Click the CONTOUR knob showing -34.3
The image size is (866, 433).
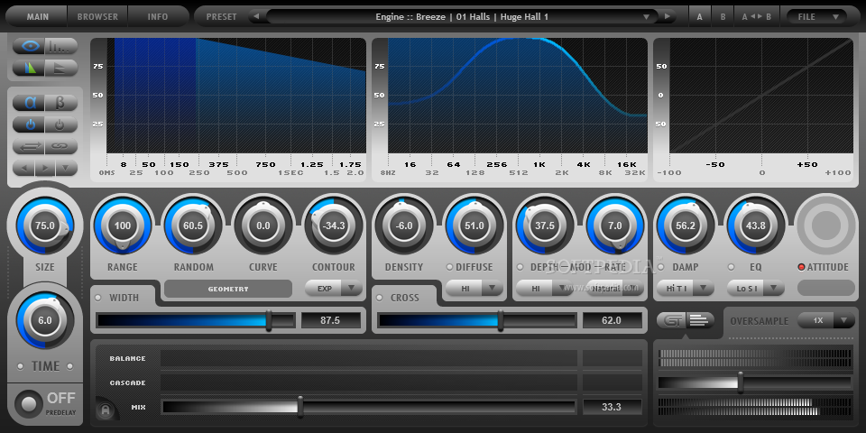(x=334, y=226)
